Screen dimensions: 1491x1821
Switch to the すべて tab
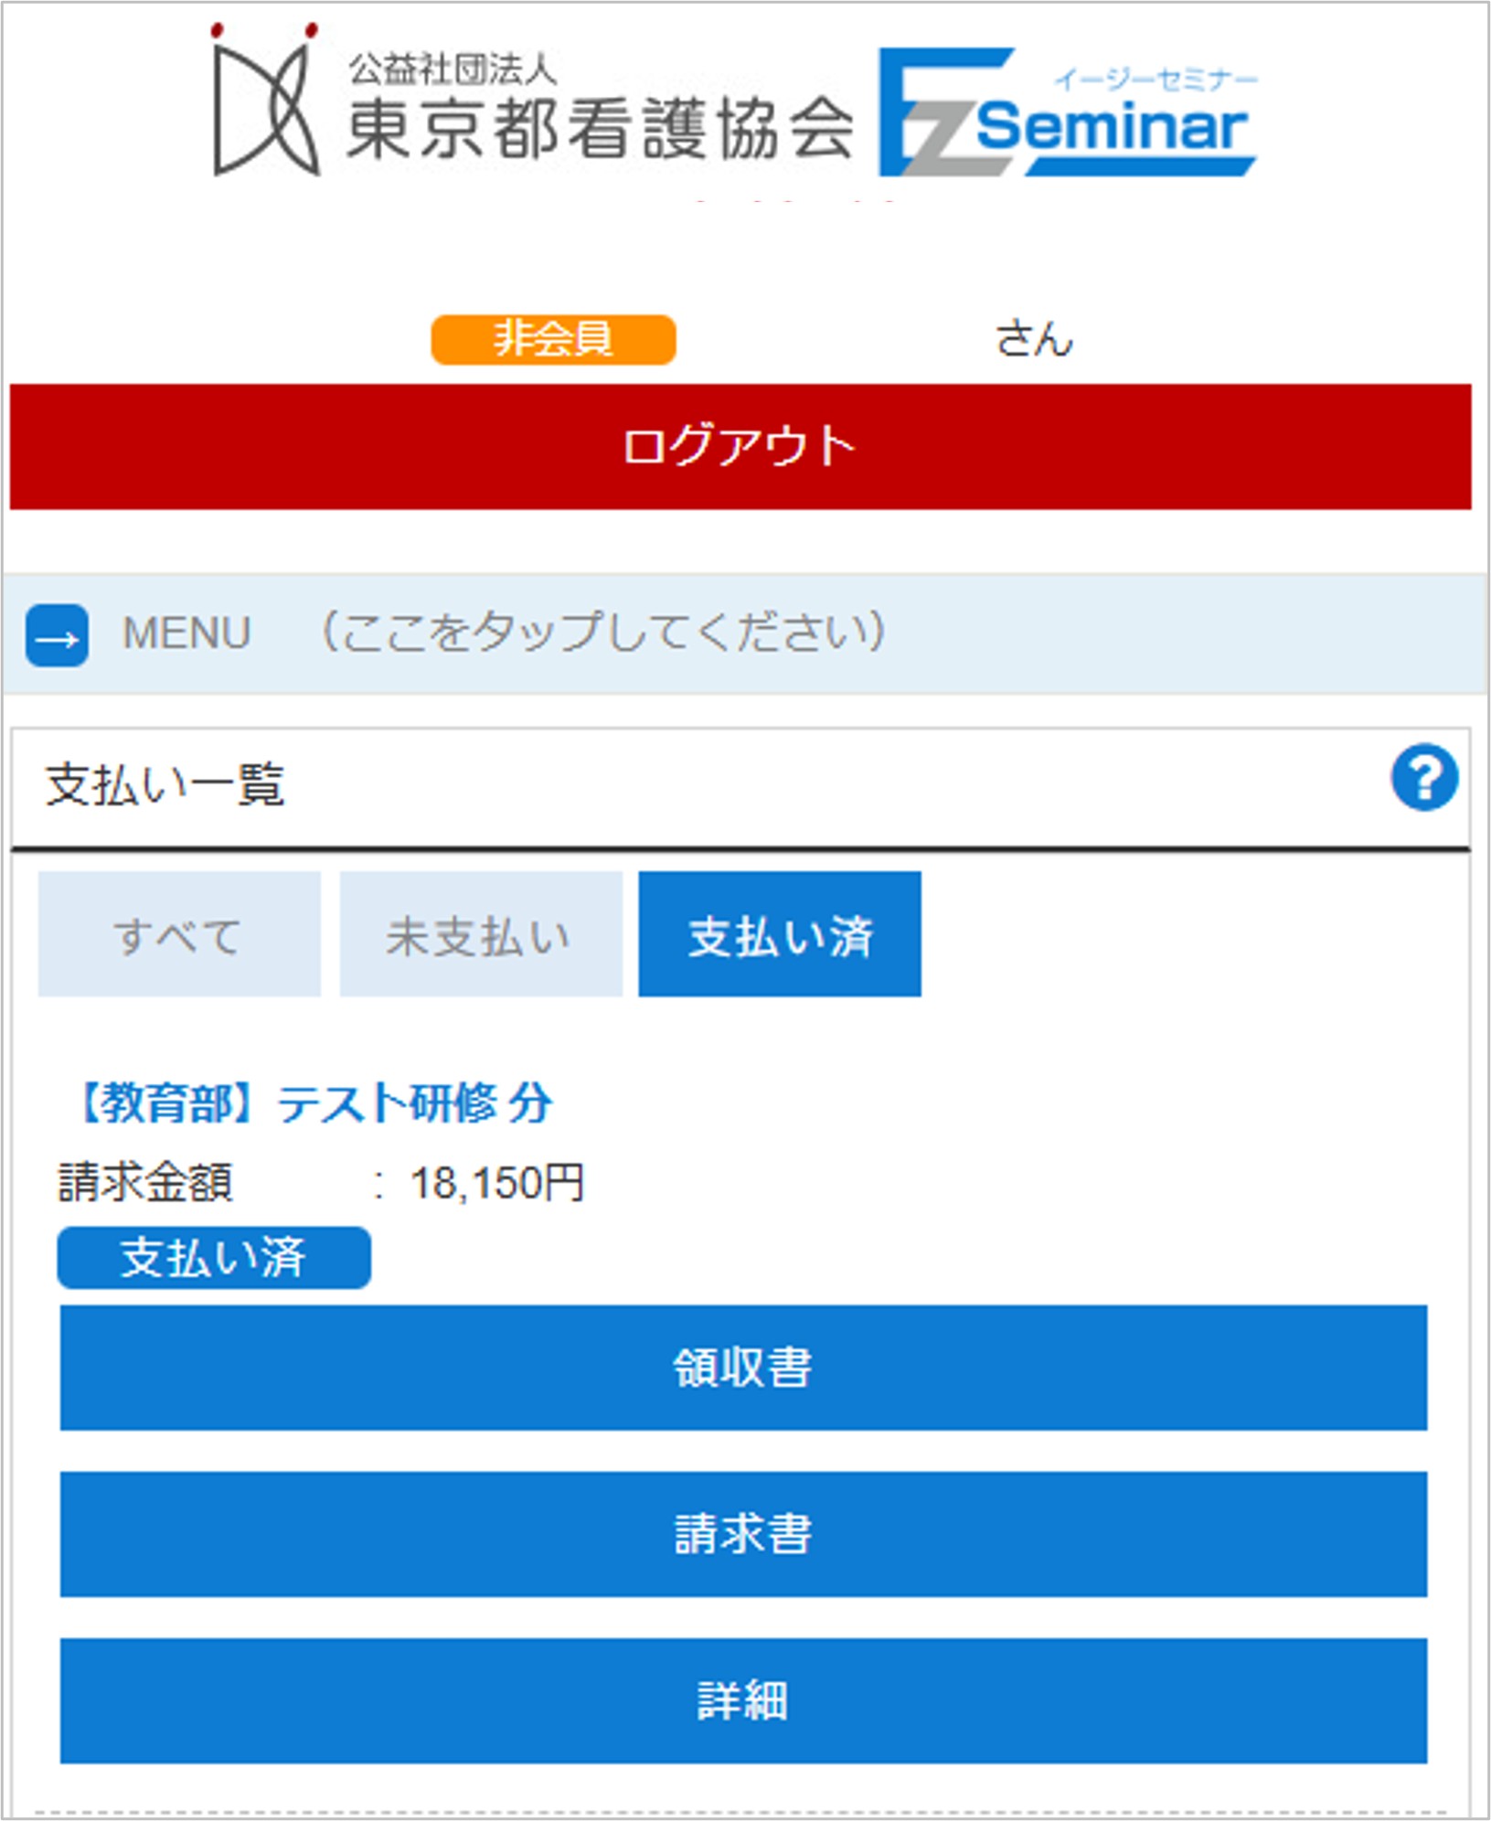(x=179, y=934)
